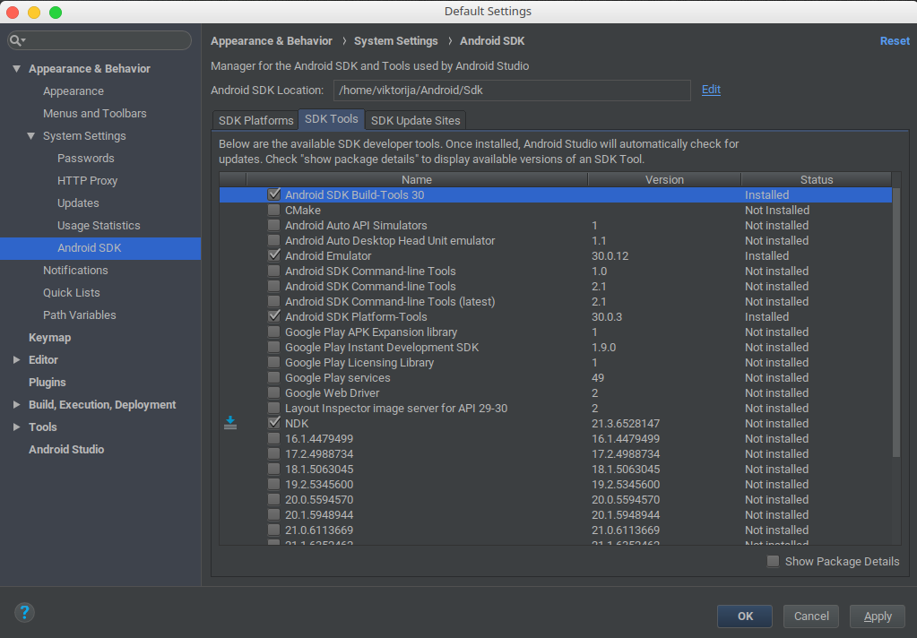The image size is (917, 638).
Task: Click the SDK tools list vertical scrollbar
Action: tap(895, 323)
